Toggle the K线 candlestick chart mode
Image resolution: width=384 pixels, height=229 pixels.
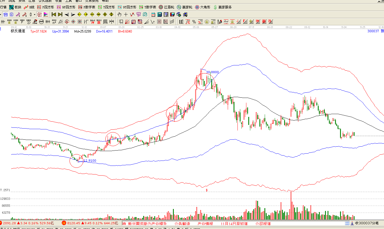click(x=29, y=7)
